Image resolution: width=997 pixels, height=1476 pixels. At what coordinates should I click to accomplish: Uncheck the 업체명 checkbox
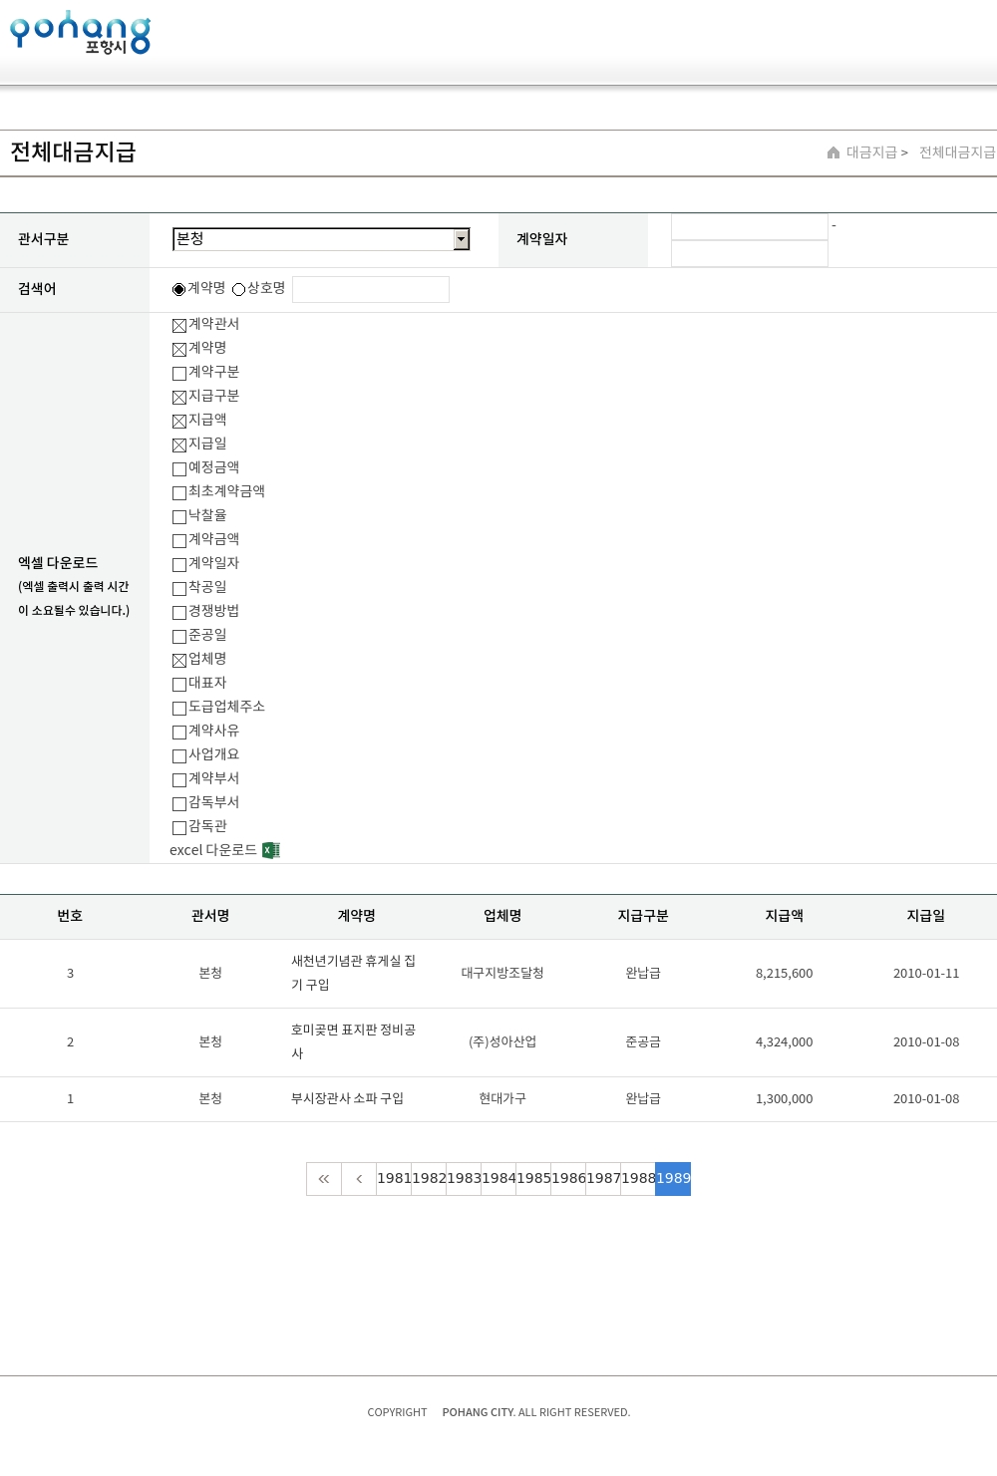pos(179,661)
